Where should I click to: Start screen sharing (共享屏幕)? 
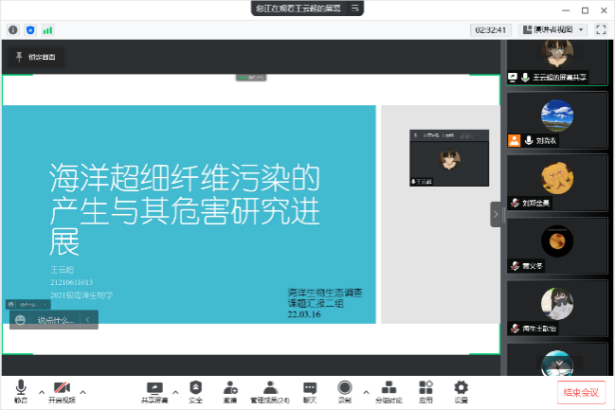[x=154, y=390]
